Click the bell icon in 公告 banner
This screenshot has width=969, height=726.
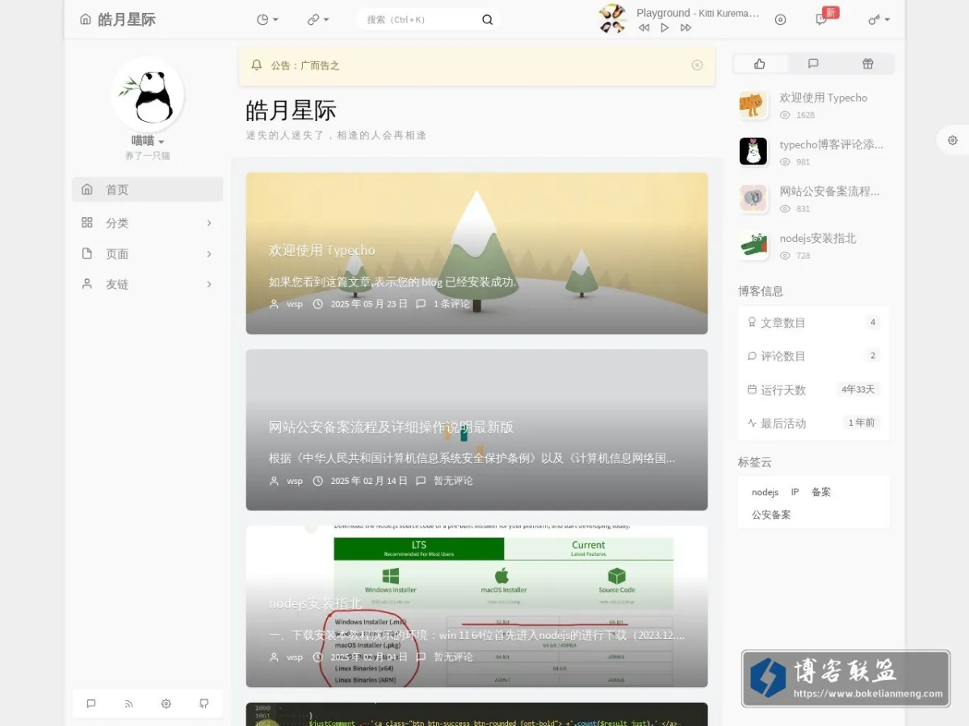257,65
